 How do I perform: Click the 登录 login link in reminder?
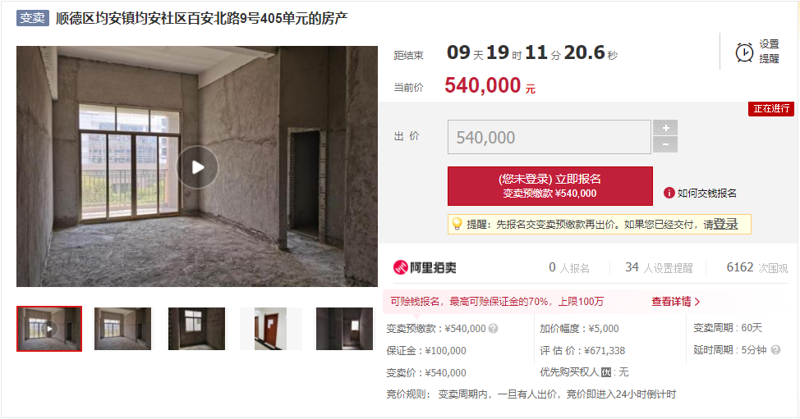[725, 224]
